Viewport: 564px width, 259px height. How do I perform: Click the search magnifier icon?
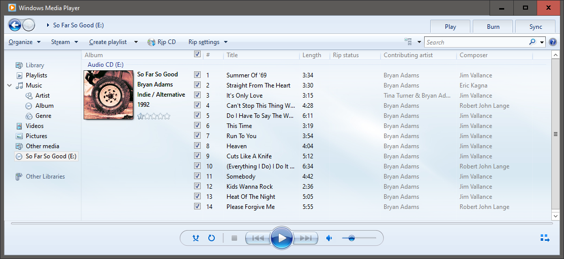[533, 41]
